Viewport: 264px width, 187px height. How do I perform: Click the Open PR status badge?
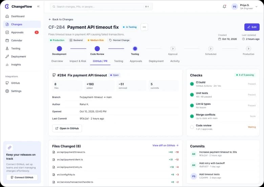click(x=114, y=75)
